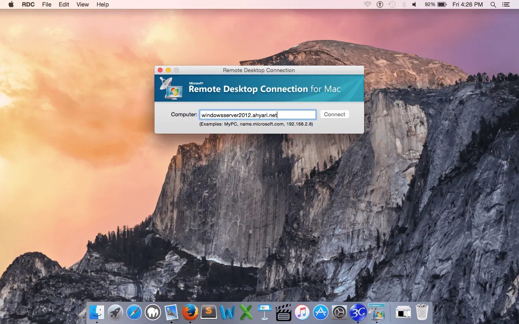Open Sublime Text in the Dock
Screen dimensions: 519x324
209,312
